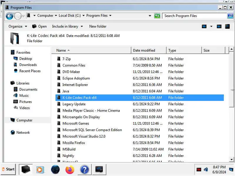Sort by Date modified column header
Viewport: 235px width, 176px height.
[149, 50]
